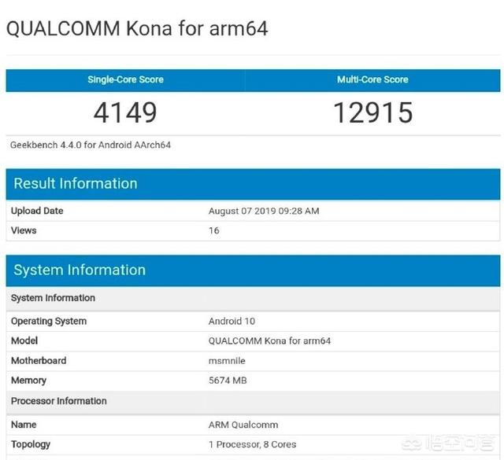Click the Geekbench 4.4.0 for Android AArch64 text

[91, 145]
